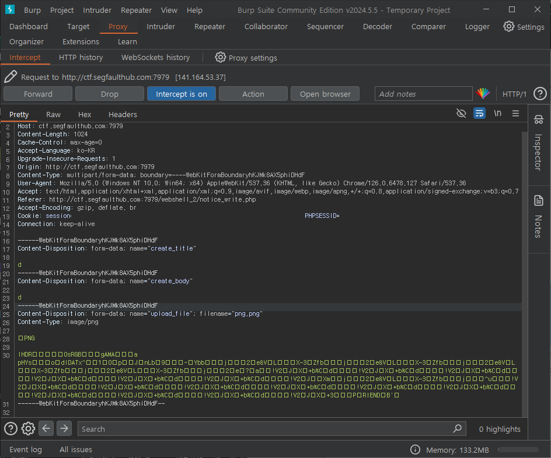Open the View menu
The height and width of the screenshot is (458, 551).
(169, 10)
